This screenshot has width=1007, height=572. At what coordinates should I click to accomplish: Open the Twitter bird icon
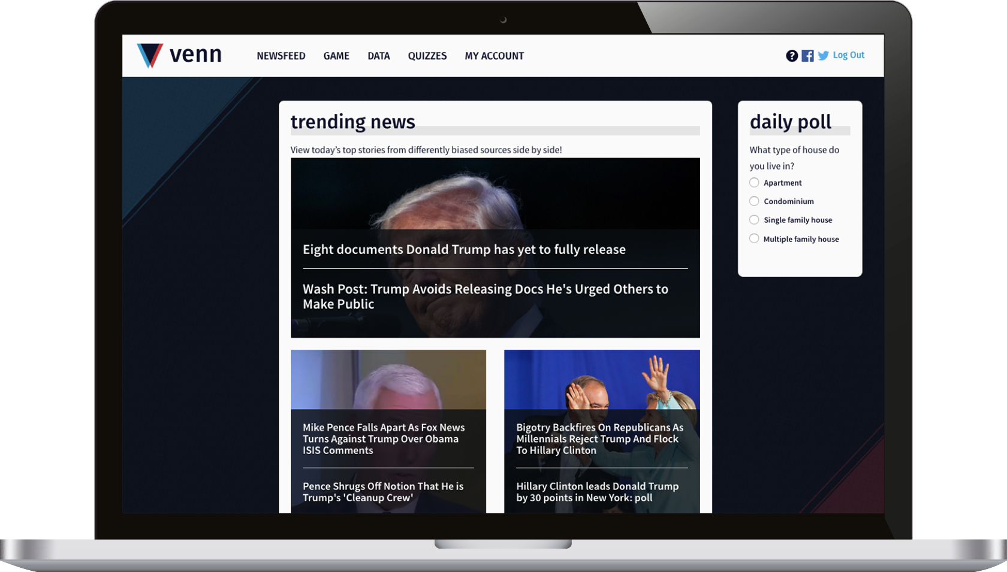click(824, 56)
